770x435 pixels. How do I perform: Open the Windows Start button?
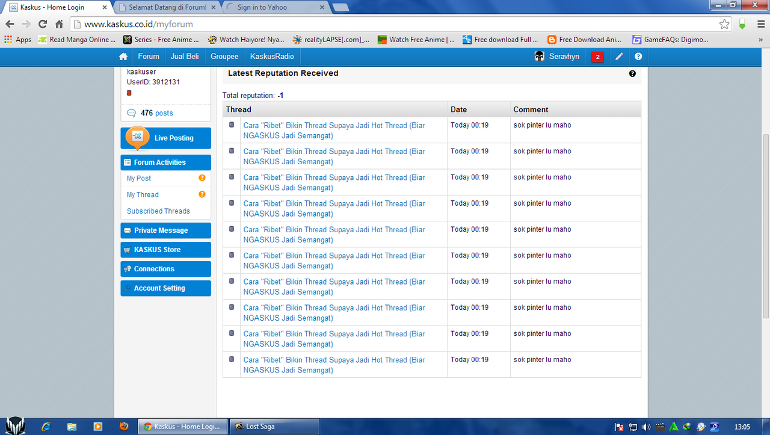(x=14, y=426)
